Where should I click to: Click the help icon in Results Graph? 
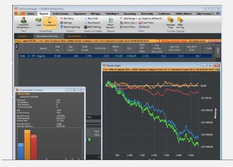coord(218,70)
